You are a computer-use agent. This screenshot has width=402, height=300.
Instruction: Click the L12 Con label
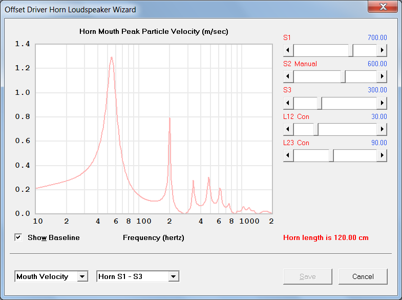pyautogui.click(x=296, y=116)
